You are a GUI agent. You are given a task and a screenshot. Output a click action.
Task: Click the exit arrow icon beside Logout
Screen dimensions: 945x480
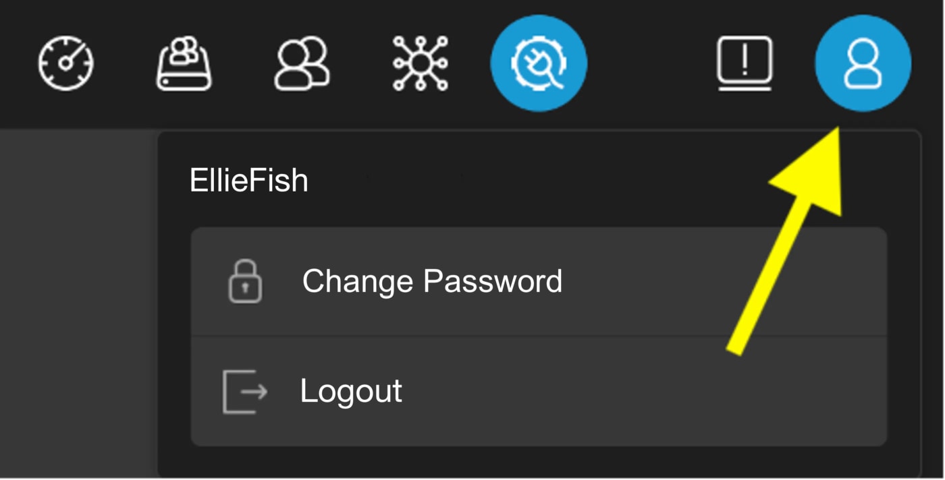click(x=244, y=391)
